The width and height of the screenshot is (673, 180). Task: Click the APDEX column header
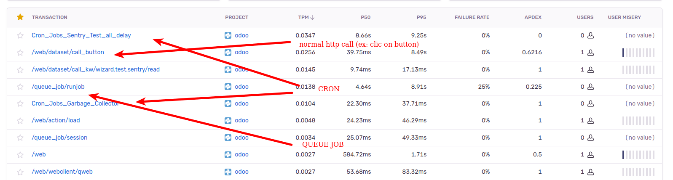click(533, 17)
